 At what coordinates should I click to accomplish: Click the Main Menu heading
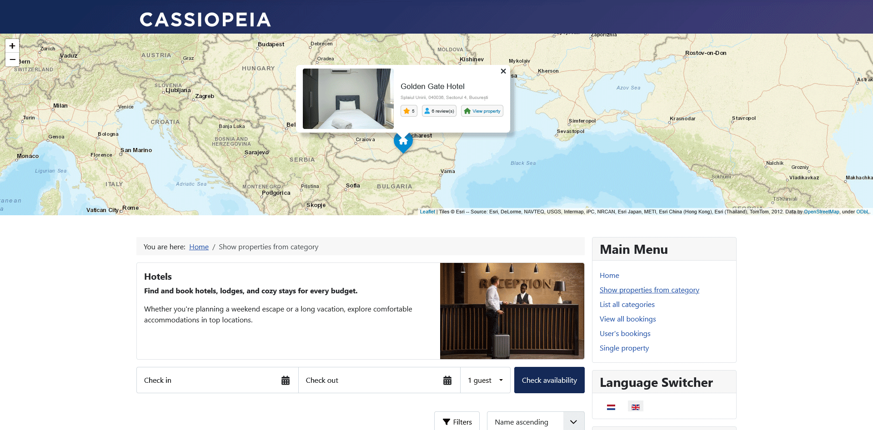(634, 249)
